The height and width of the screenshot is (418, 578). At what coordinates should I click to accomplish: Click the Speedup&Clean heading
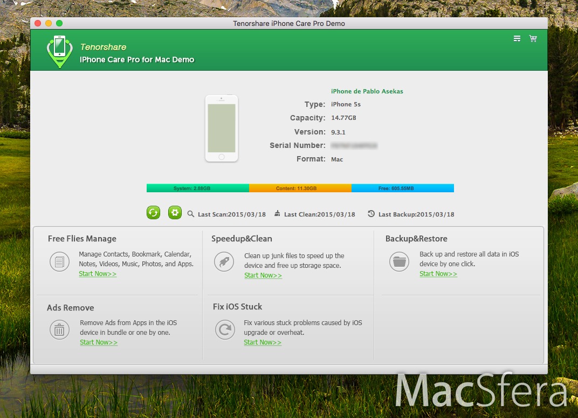(x=242, y=239)
